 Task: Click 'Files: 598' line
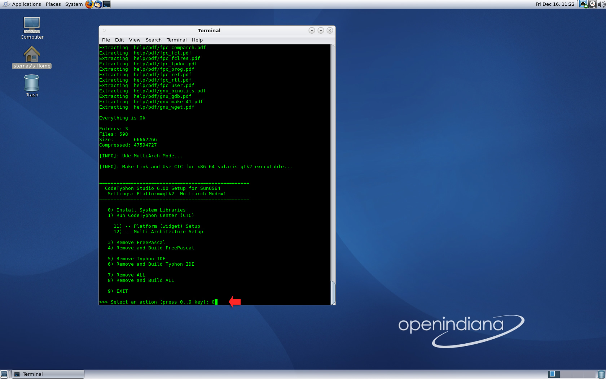tap(114, 134)
